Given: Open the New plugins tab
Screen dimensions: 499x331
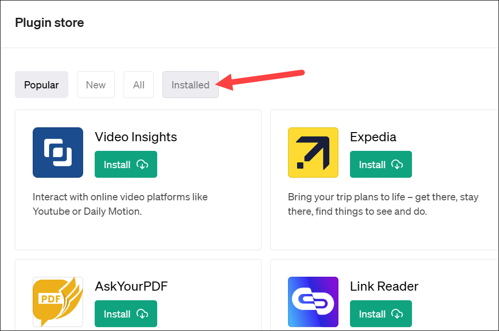Looking at the screenshot, I should [96, 85].
